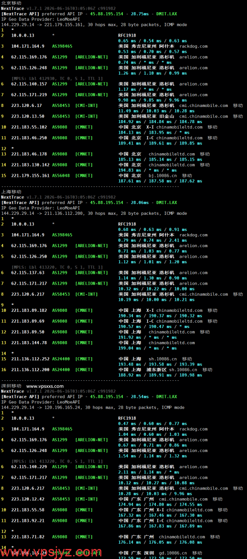
Task: Click hop IP 221.183.130.142
Action: point(30,165)
